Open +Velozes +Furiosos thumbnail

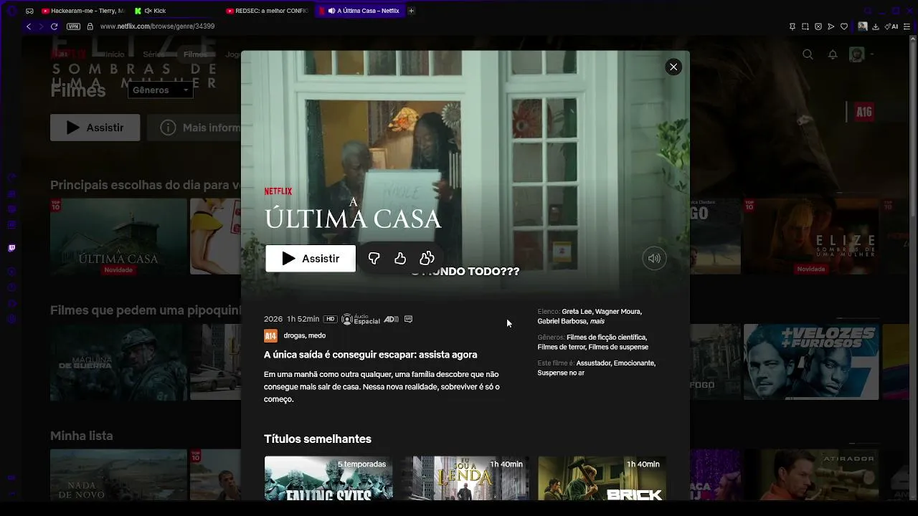click(811, 362)
